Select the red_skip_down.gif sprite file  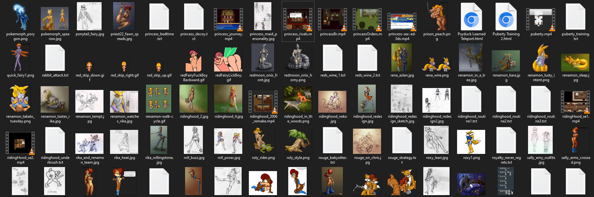[x=89, y=66]
